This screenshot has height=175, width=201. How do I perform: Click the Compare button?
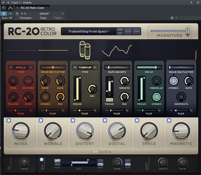pos(25,18)
